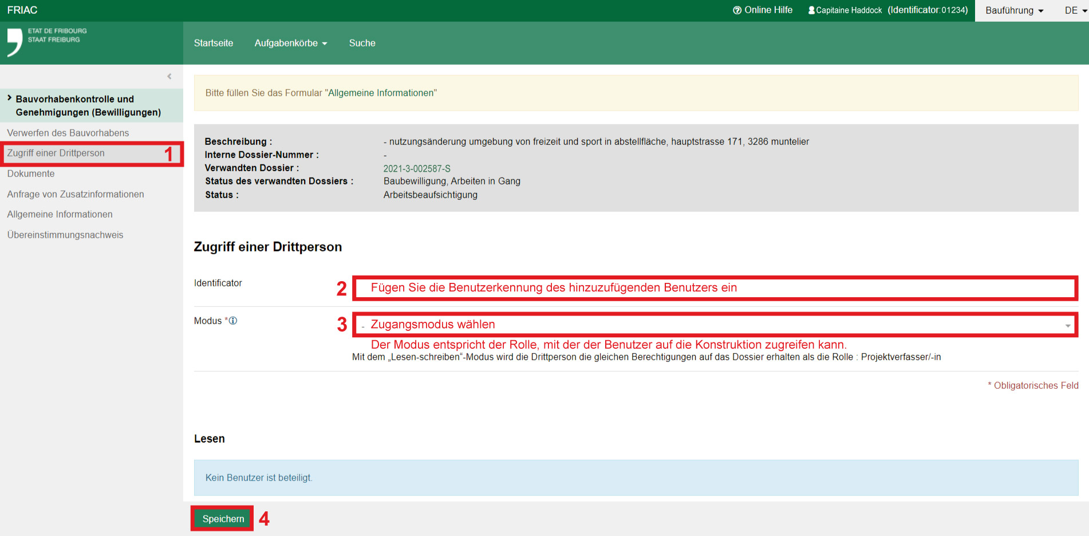Navigate to Anfrage von Zusatzinformationen

click(76, 194)
